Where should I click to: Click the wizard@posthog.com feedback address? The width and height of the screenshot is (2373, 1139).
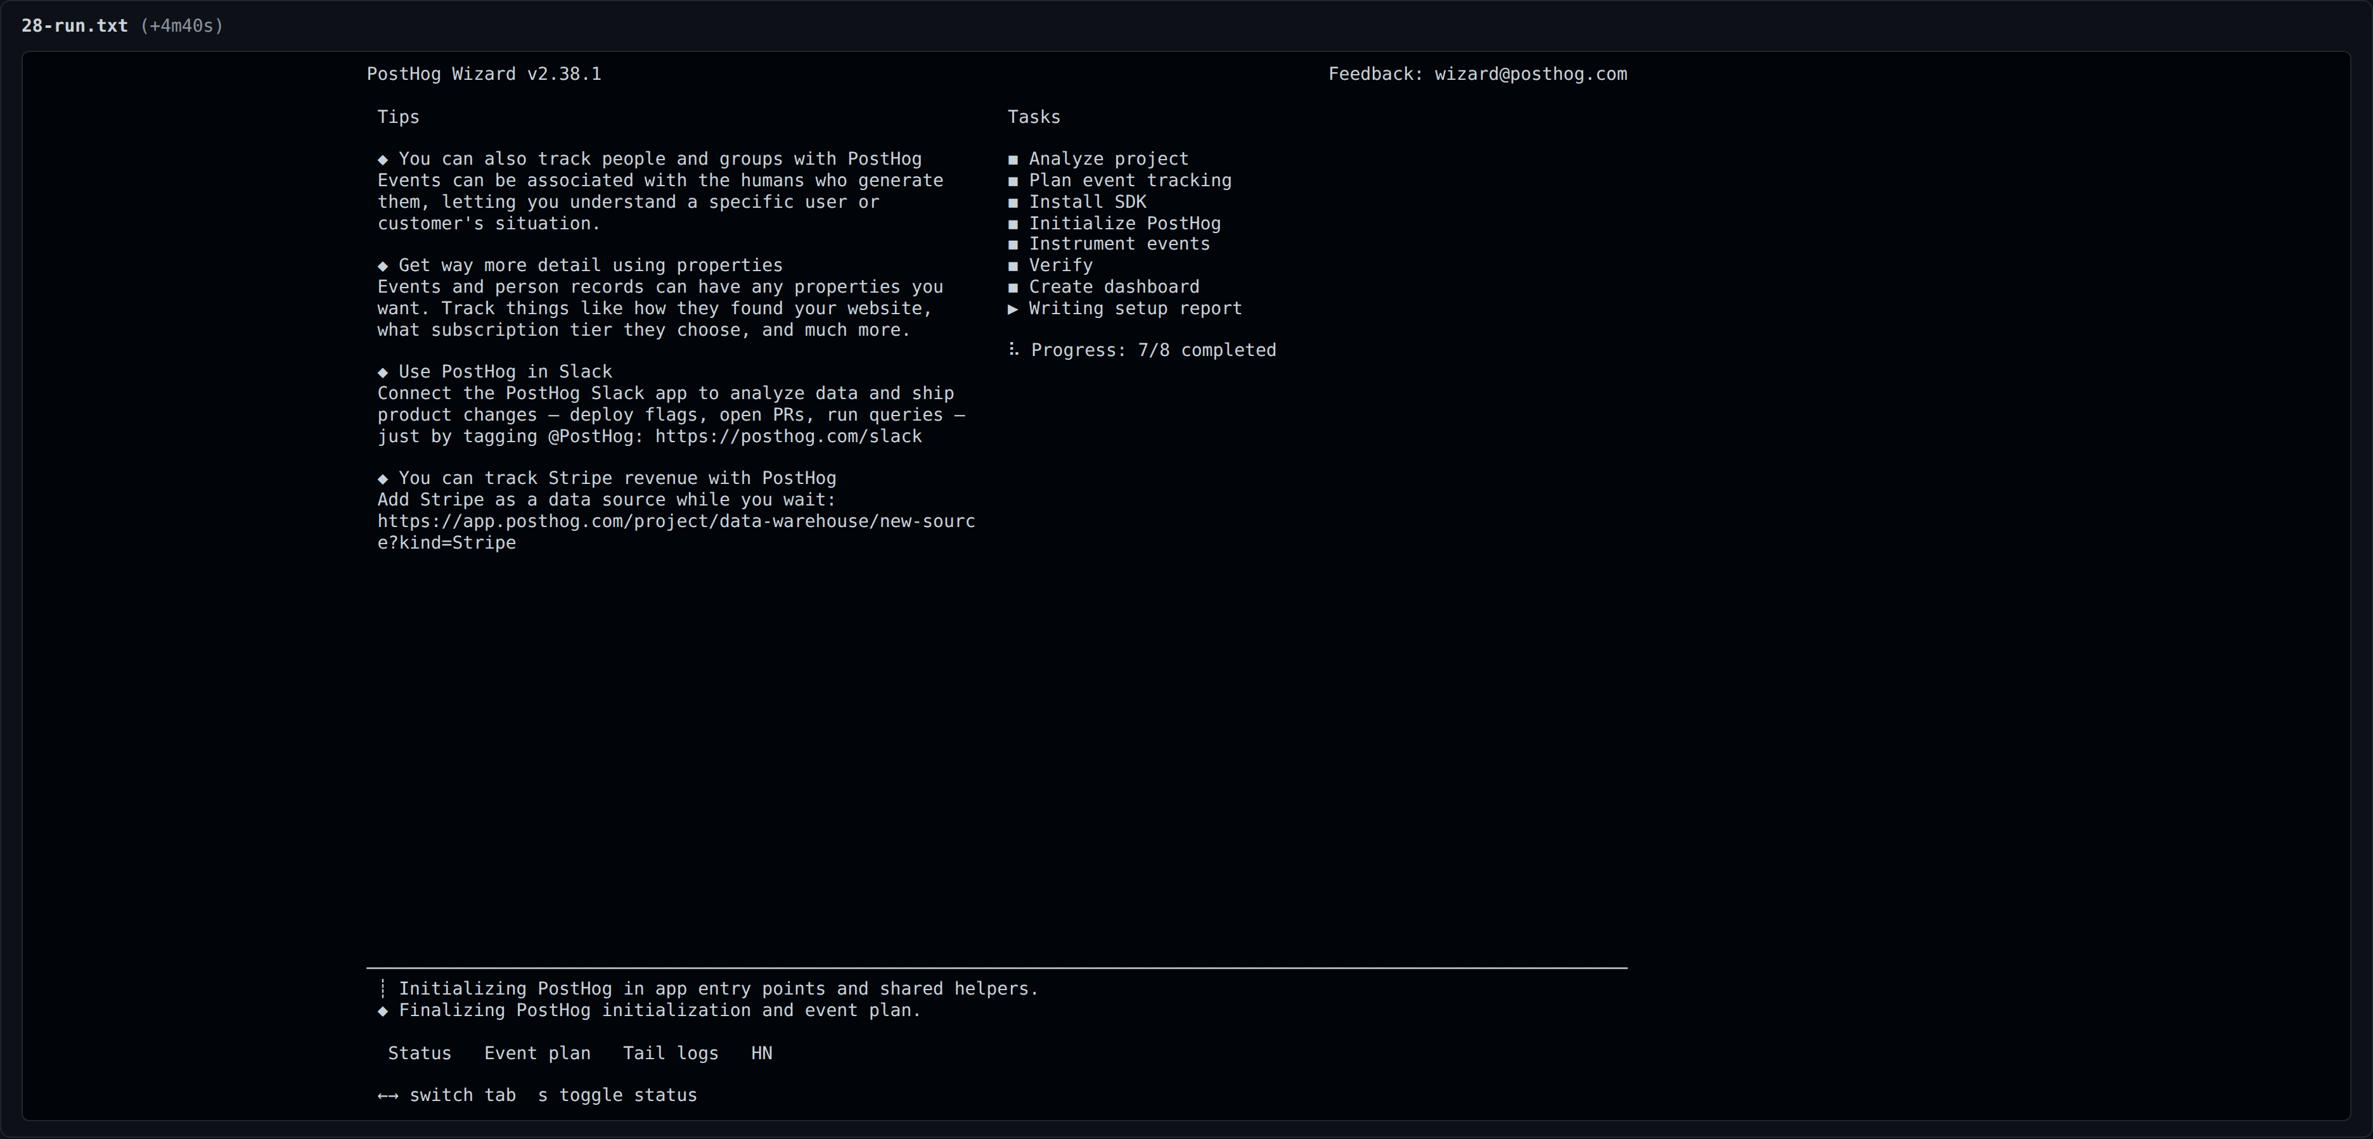click(1530, 73)
